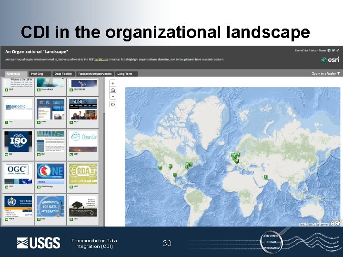Open the RDA Research Data Alliance thumbnail
Viewport: 343px width, 257px height.
[x=83, y=174]
